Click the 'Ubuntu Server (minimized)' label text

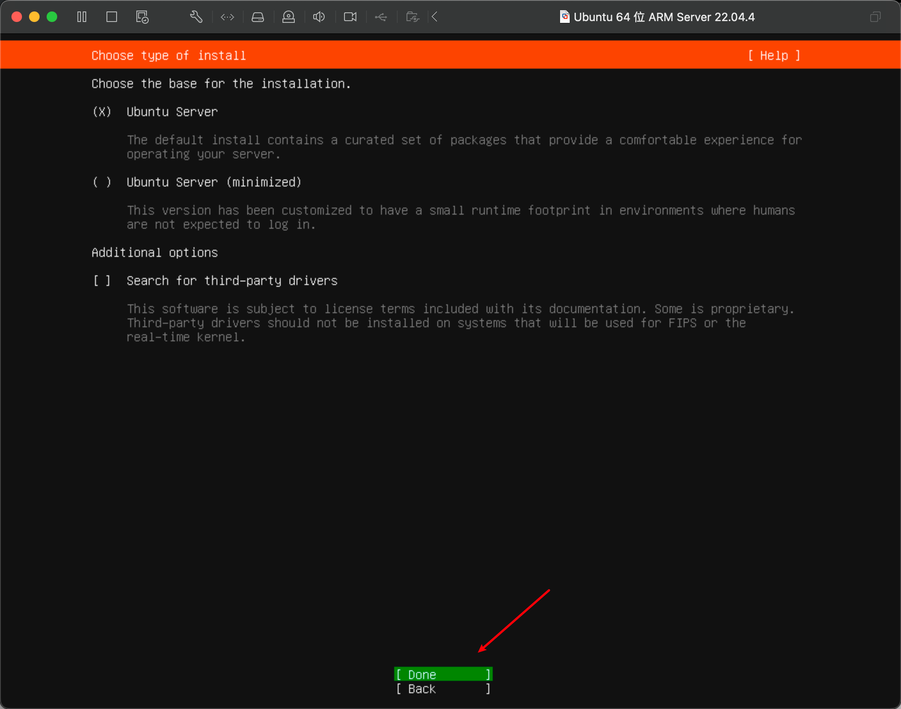coord(214,182)
